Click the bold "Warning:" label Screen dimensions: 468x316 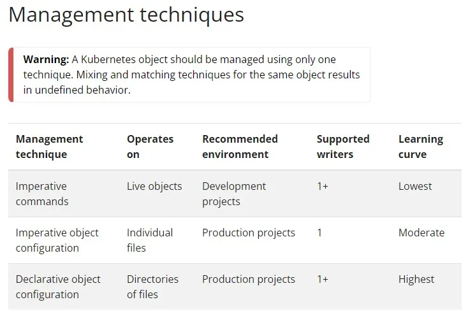(46, 59)
